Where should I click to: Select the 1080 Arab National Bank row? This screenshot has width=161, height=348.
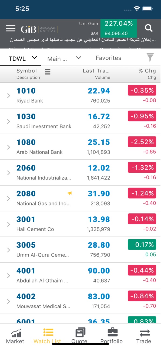pyautogui.click(x=81, y=147)
